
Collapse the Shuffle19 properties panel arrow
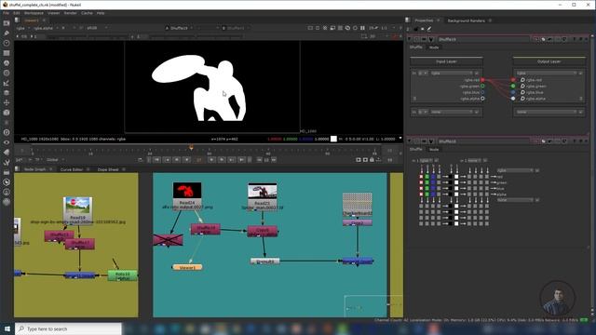pyautogui.click(x=410, y=39)
